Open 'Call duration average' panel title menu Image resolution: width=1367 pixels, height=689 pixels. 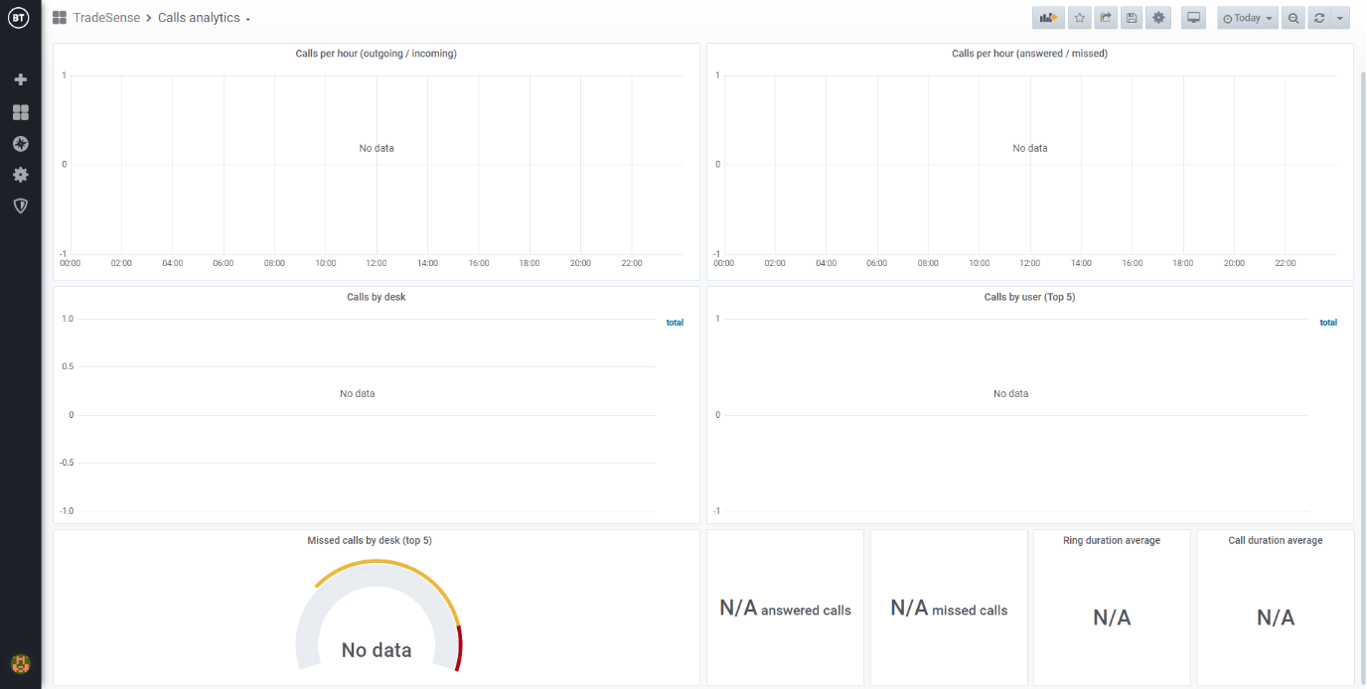coord(1276,540)
